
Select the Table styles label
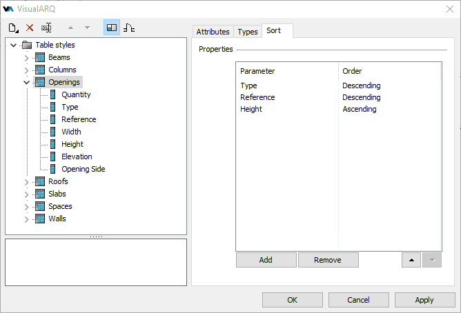[x=55, y=45]
